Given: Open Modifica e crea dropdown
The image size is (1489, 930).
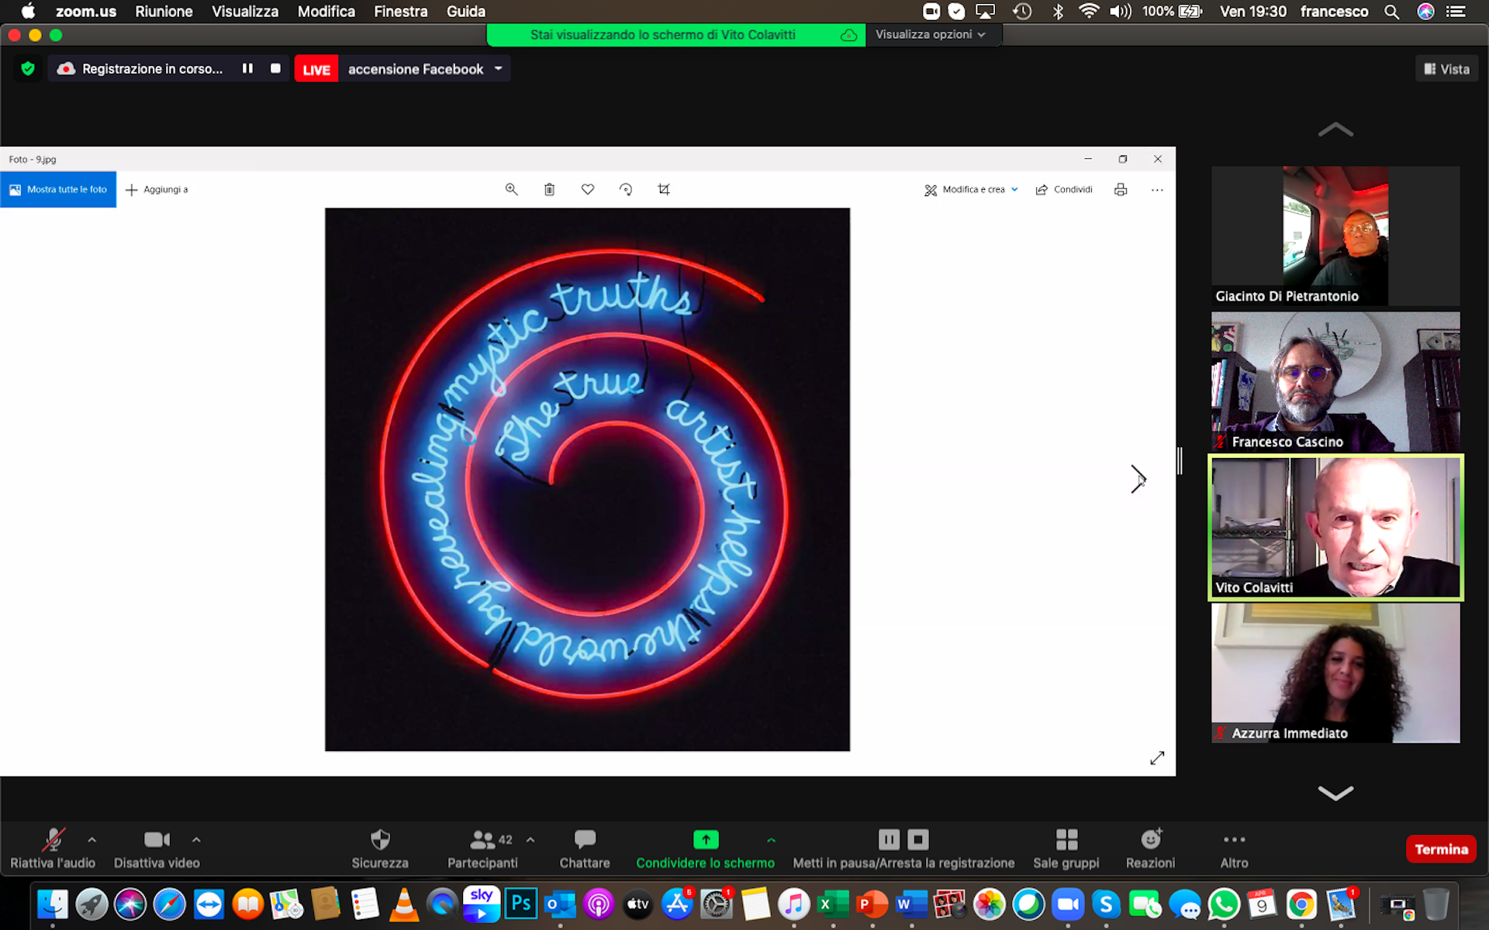Looking at the screenshot, I should (971, 189).
